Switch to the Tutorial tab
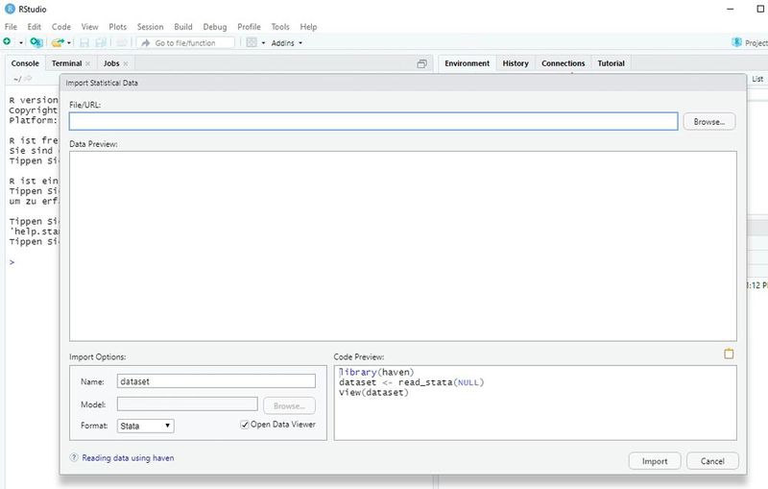Viewport: 768px width, 489px height. click(611, 63)
